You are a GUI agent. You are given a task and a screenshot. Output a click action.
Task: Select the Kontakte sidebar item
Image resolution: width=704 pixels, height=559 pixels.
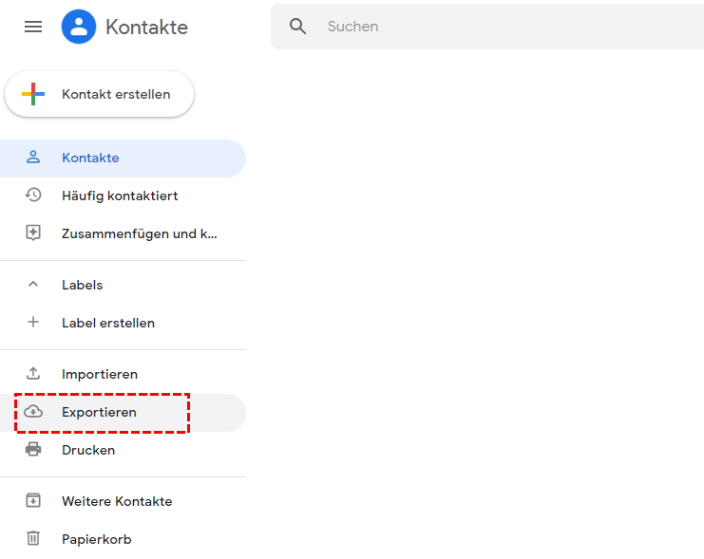click(x=90, y=158)
